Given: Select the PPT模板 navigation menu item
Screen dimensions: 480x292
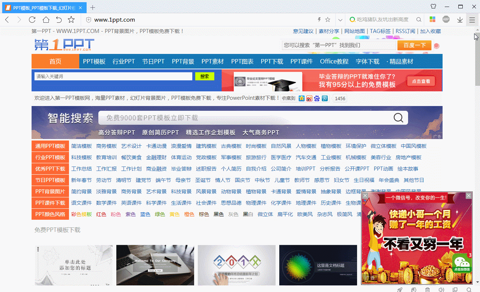Looking at the screenshot, I should (94, 62).
